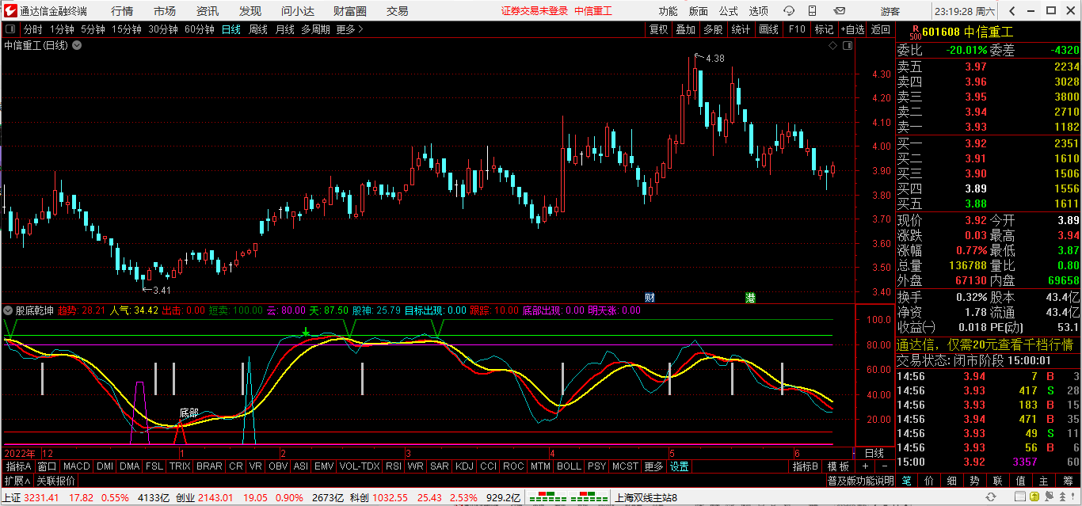
Task: Click the diamond icon at the chart's top right
Action: pyautogui.click(x=832, y=46)
